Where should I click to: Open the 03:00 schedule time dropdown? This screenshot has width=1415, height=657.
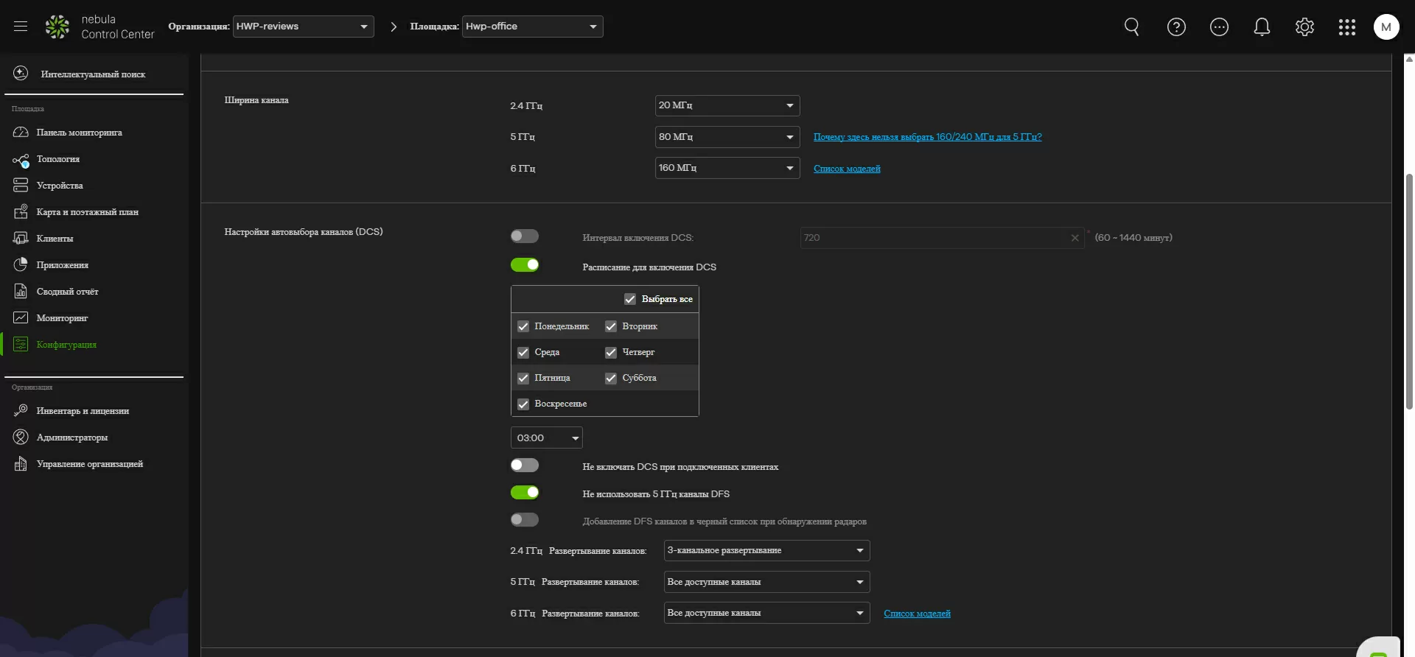[x=546, y=438]
